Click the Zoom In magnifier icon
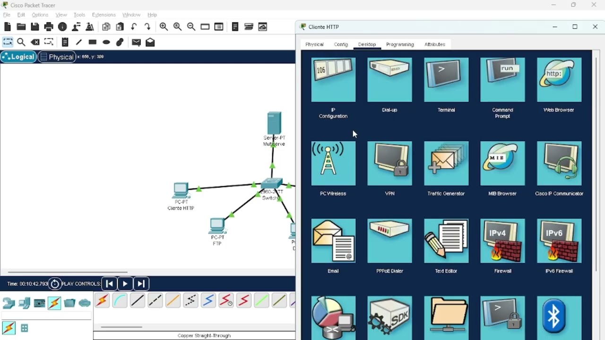605x340 pixels. pyautogui.click(x=164, y=27)
